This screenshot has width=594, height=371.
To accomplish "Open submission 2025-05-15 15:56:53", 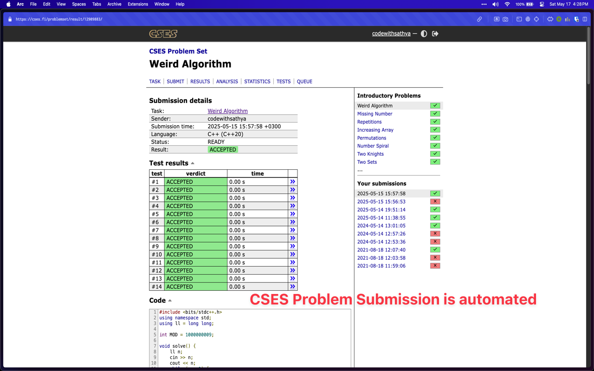I will click(381, 202).
